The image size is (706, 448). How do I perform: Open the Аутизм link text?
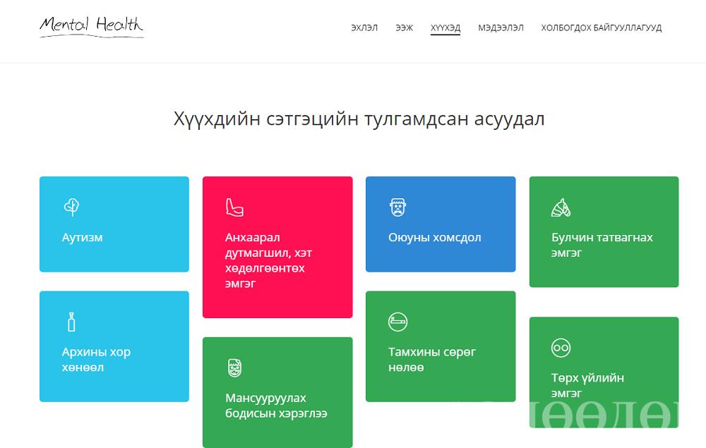83,238
